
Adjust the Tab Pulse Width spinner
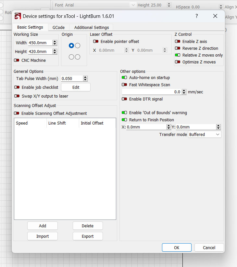coord(85,78)
